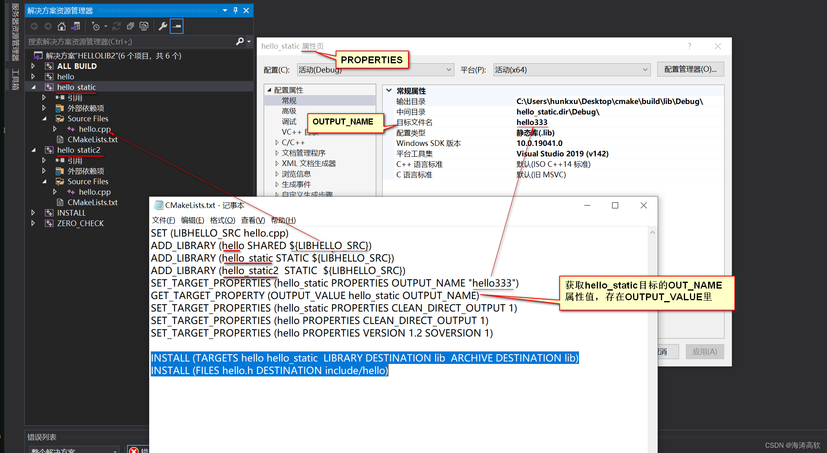The height and width of the screenshot is (453, 827).
Task: Pin the Solution Explorer panel
Action: coord(235,10)
